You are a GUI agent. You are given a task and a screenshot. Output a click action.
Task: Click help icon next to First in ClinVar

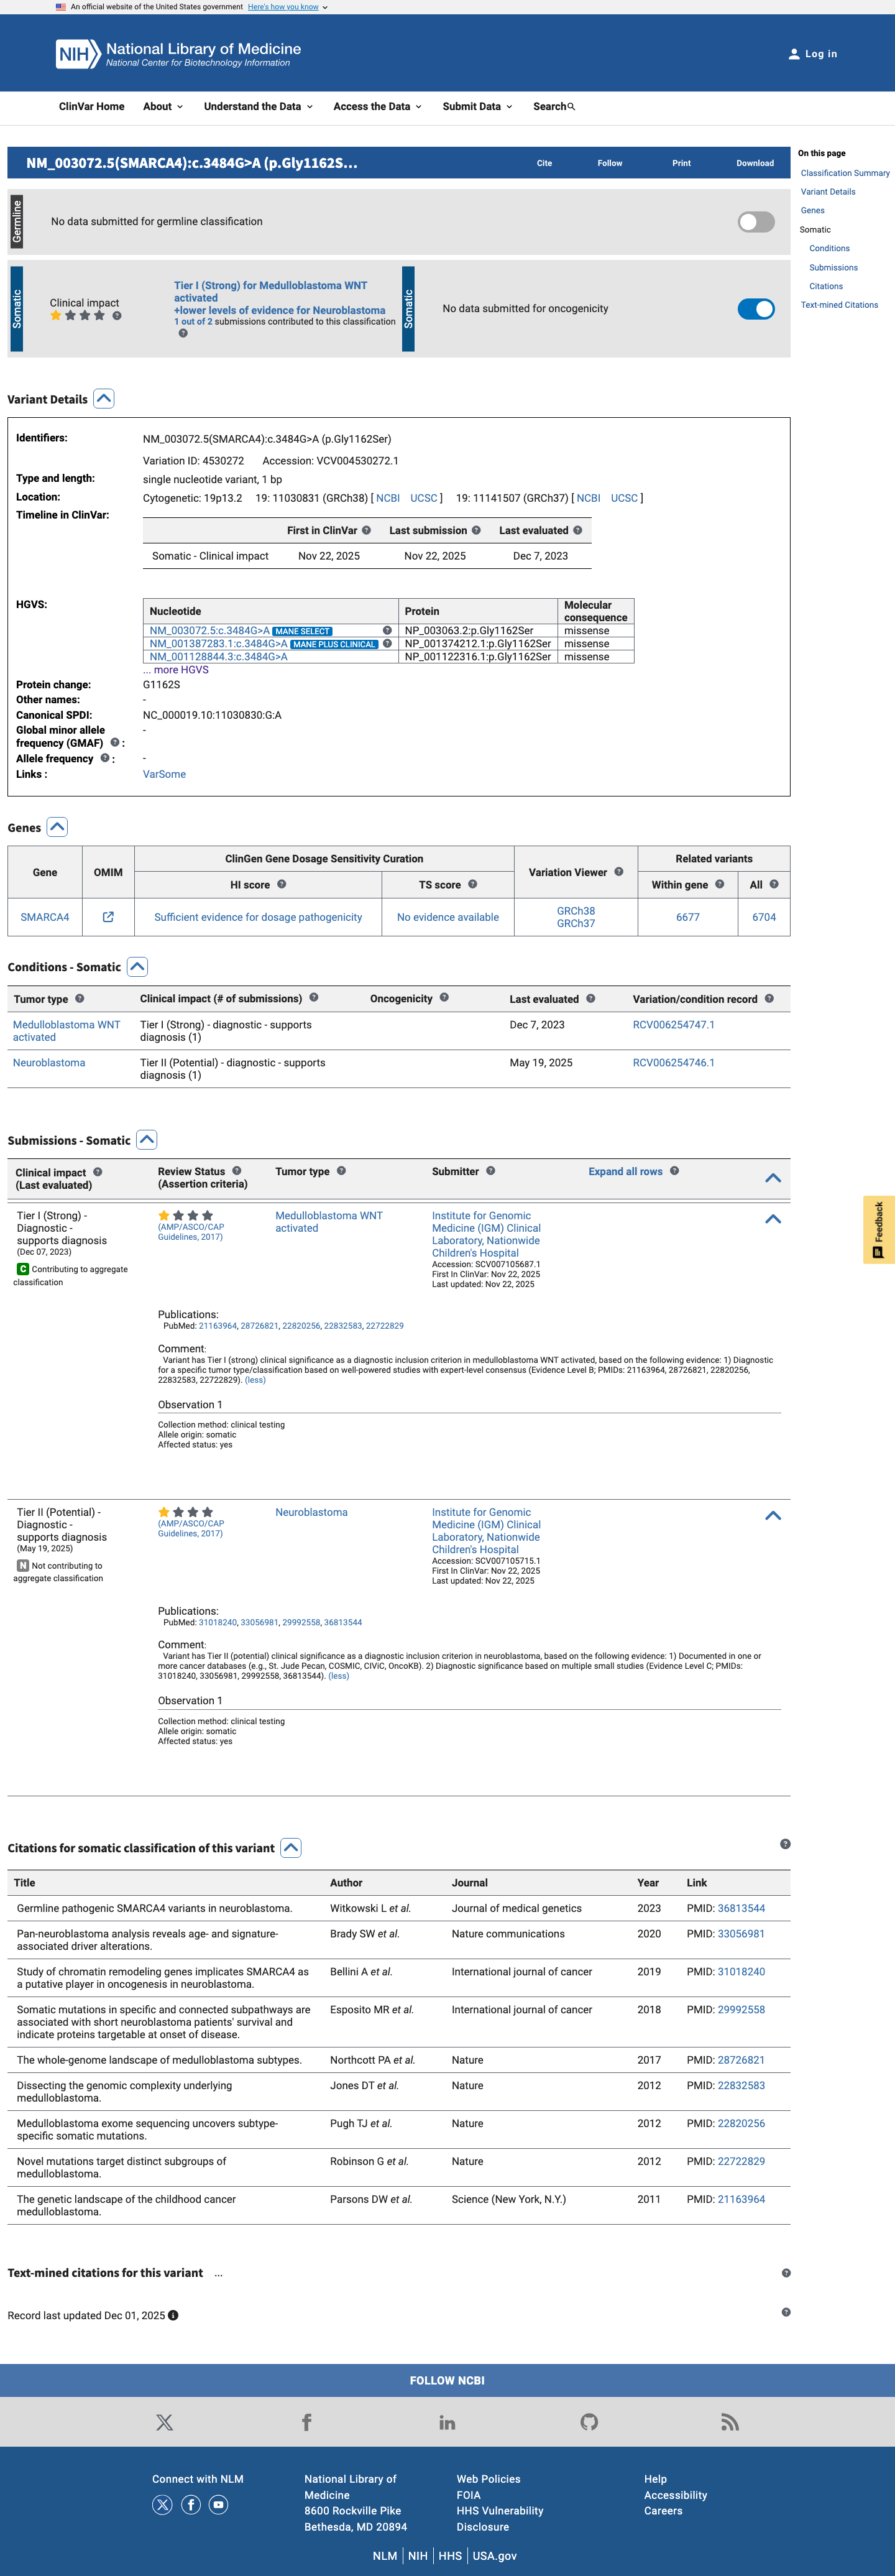[x=366, y=530]
